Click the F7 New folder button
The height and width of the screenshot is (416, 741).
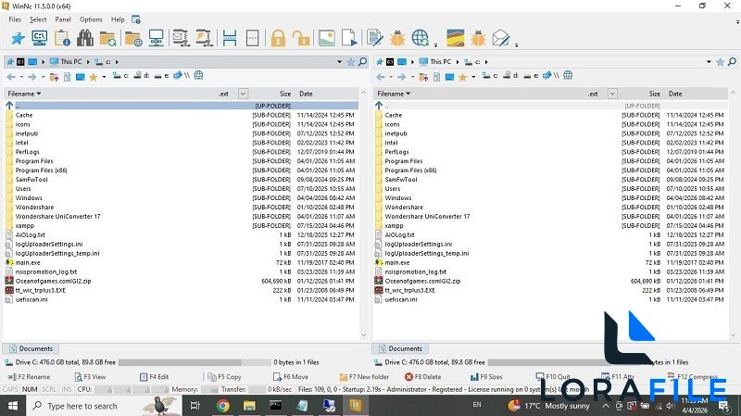coord(364,377)
